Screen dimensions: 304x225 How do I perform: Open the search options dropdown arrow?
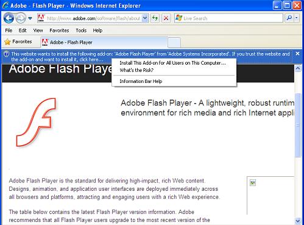click(x=297, y=18)
